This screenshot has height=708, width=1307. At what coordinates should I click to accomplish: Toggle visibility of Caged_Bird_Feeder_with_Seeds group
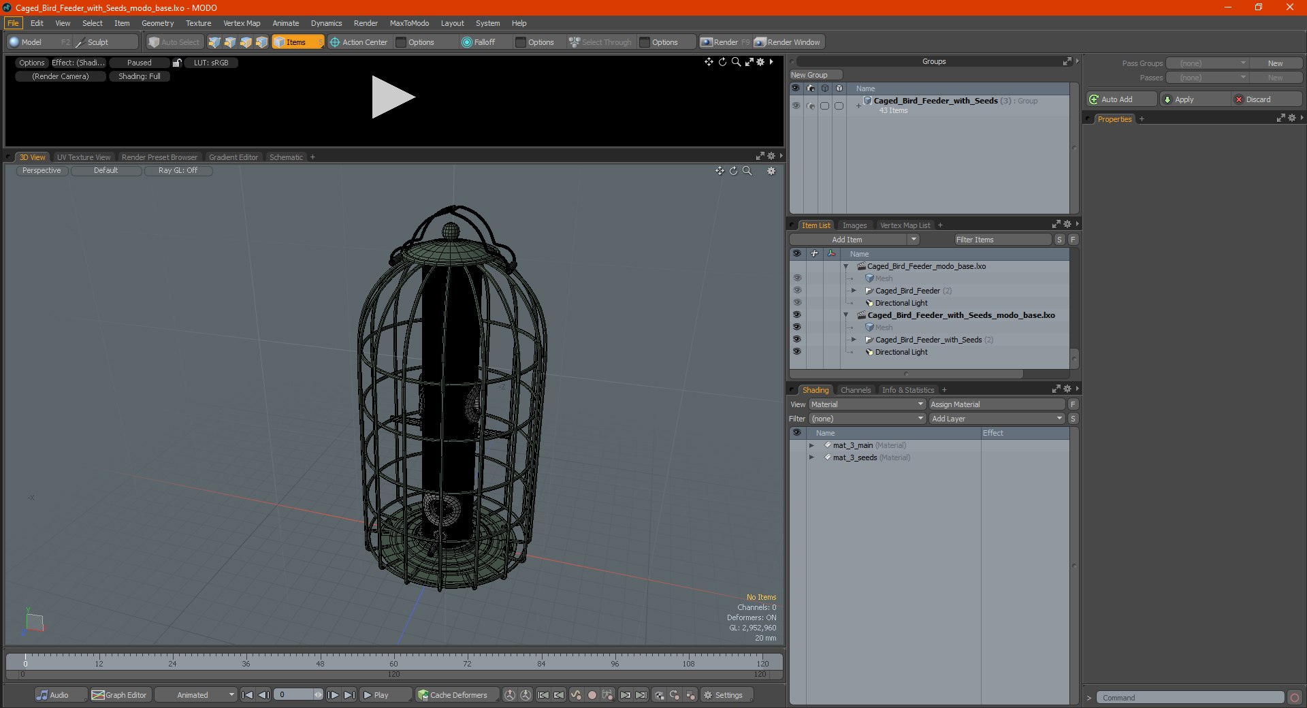796,106
